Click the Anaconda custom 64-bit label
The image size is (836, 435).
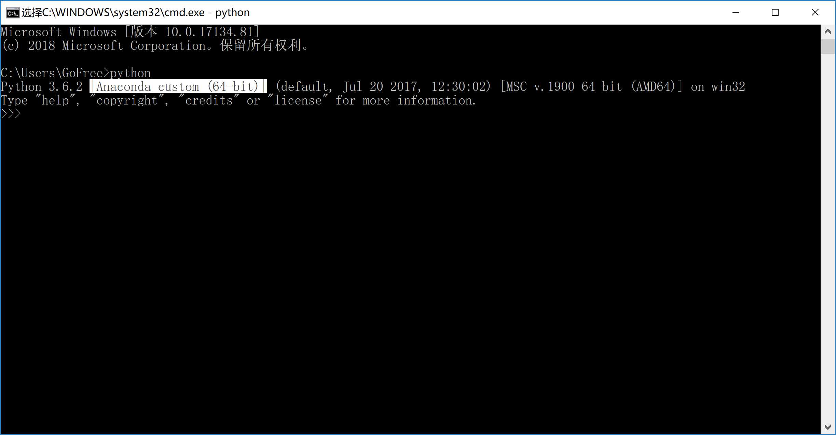(x=179, y=86)
